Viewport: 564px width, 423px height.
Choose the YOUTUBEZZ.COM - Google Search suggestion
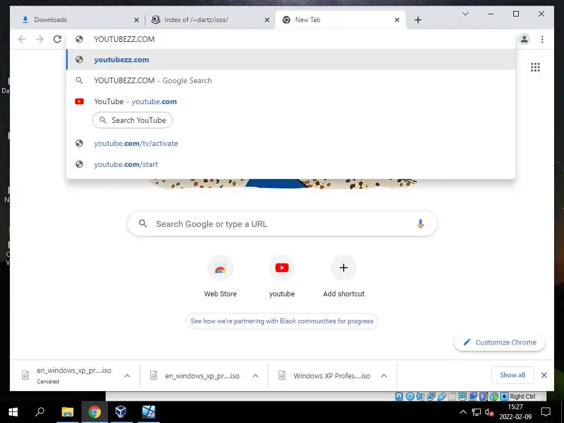[x=291, y=80]
